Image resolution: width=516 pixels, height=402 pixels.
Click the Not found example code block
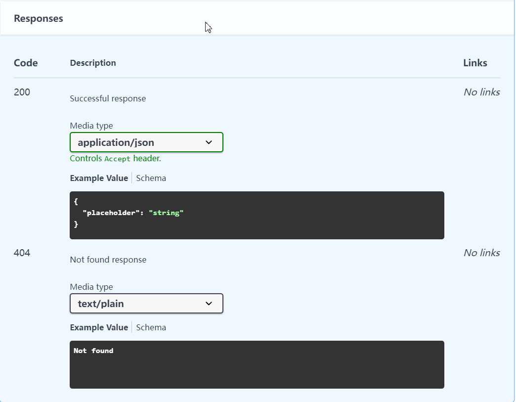(x=257, y=364)
